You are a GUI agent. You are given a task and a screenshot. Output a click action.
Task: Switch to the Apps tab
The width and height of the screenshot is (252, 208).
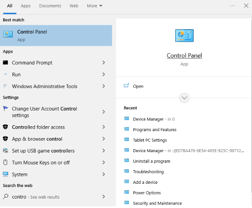[25, 6]
